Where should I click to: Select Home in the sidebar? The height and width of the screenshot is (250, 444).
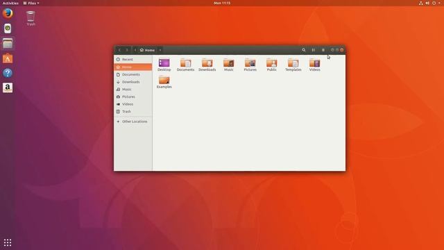[133, 67]
